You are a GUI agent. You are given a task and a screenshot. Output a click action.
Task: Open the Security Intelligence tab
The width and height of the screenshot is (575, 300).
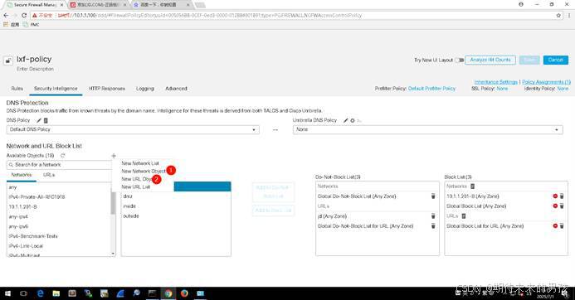(x=56, y=89)
